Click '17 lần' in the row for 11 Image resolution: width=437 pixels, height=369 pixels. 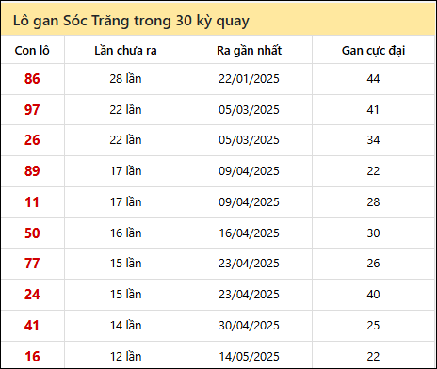point(125,202)
